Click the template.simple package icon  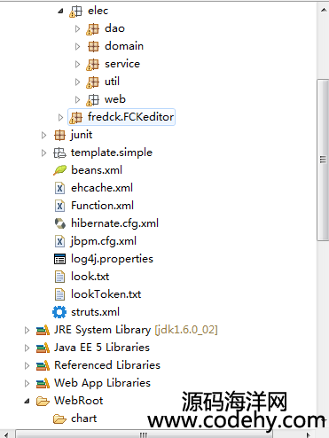coord(59,153)
